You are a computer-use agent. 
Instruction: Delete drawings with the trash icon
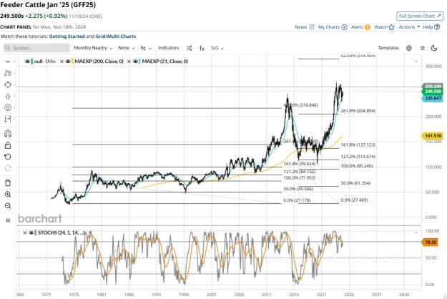point(8,182)
